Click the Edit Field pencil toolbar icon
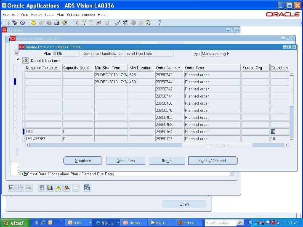The height and width of the screenshot is (227, 303). coord(117,23)
